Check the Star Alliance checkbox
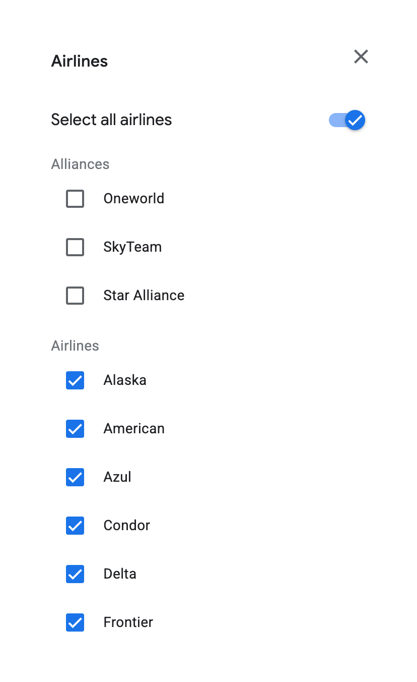 tap(75, 296)
